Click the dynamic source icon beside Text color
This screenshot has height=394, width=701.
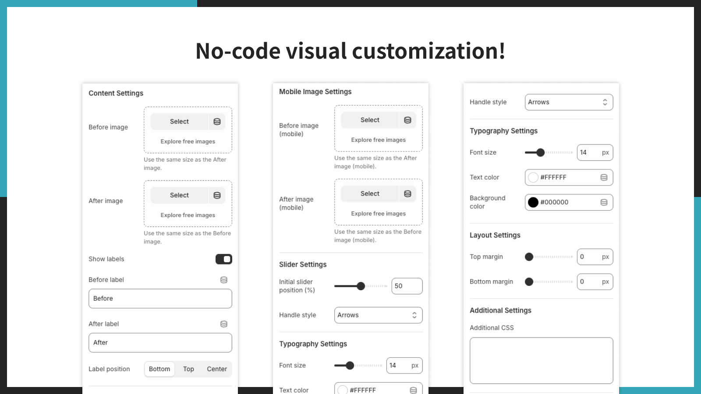pos(604,177)
